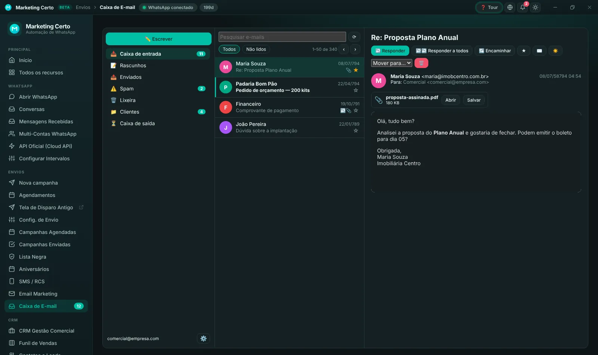Unstar the Maria Souza e-mail
Screen dimensions: 598x355
(x=356, y=70)
